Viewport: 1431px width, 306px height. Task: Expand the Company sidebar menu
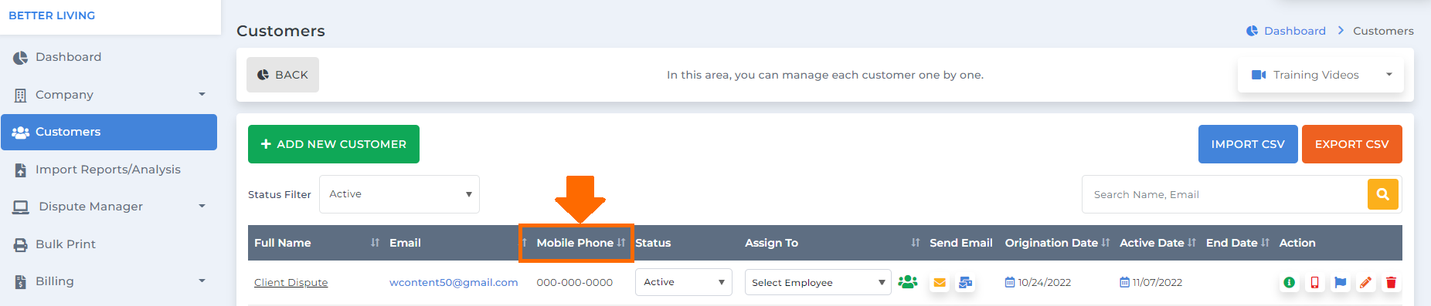point(109,95)
